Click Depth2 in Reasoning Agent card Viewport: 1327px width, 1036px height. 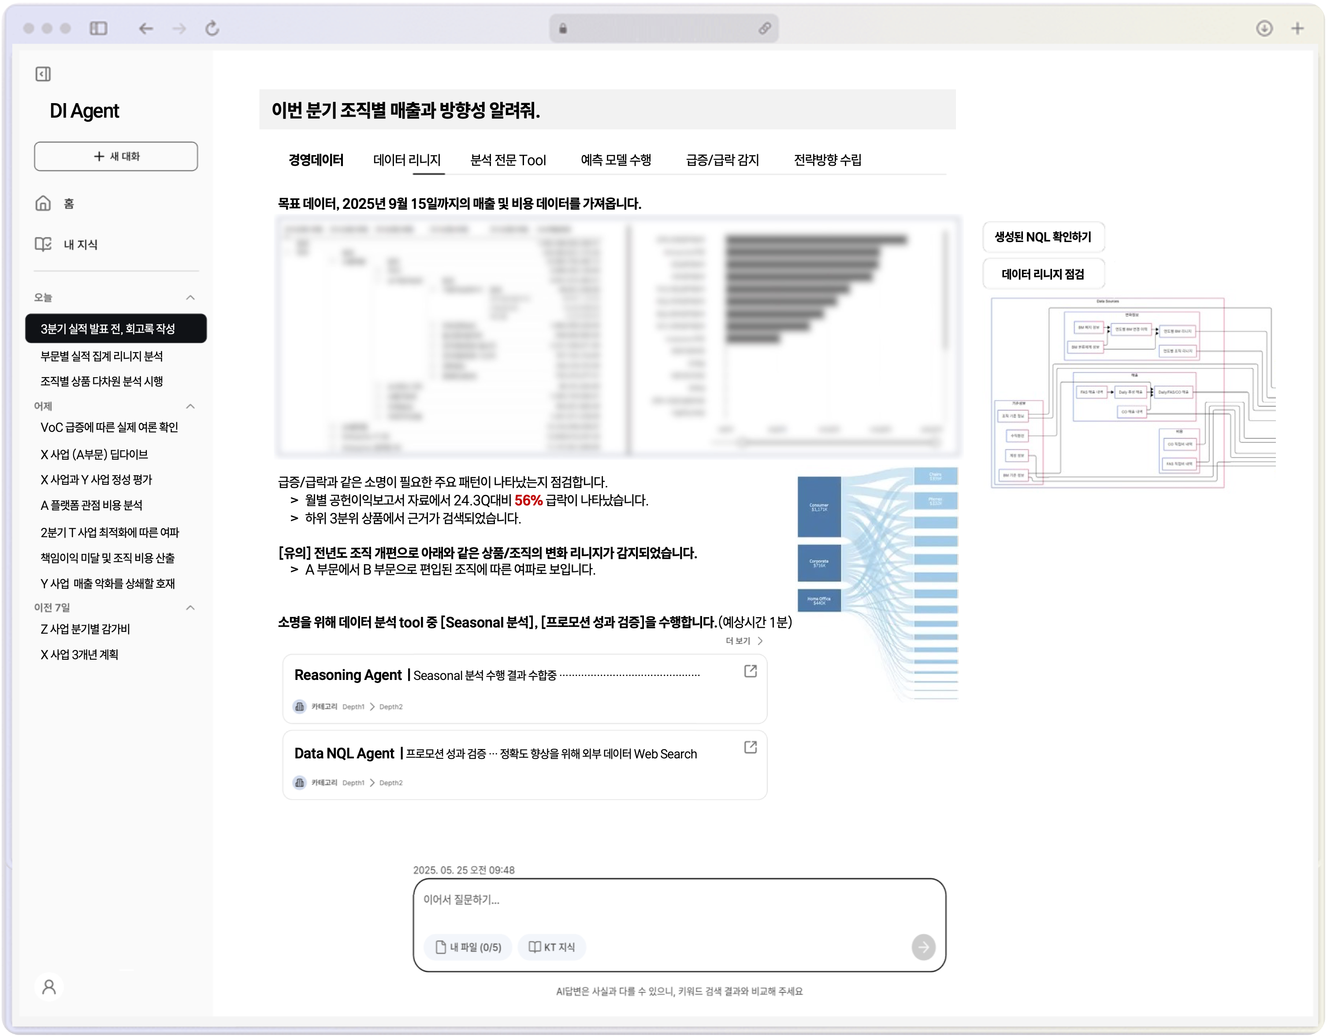[390, 707]
